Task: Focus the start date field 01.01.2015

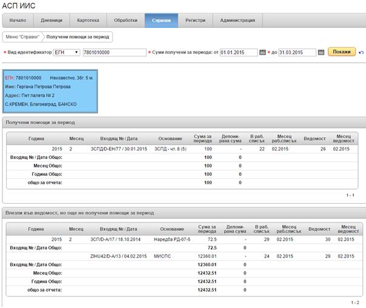Action: (x=239, y=52)
